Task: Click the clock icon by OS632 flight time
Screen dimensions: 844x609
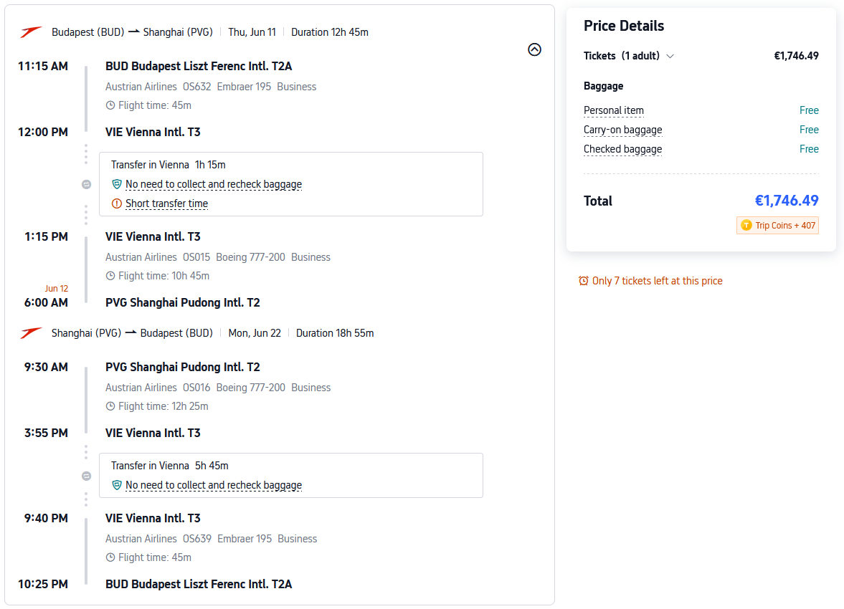Action: coord(110,105)
